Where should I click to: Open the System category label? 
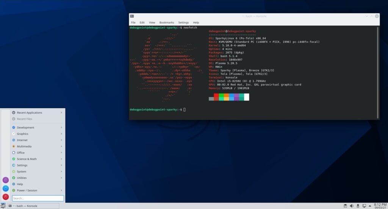(22, 172)
